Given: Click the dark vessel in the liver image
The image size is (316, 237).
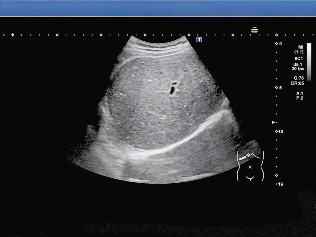Looking at the screenshot, I should click(172, 89).
